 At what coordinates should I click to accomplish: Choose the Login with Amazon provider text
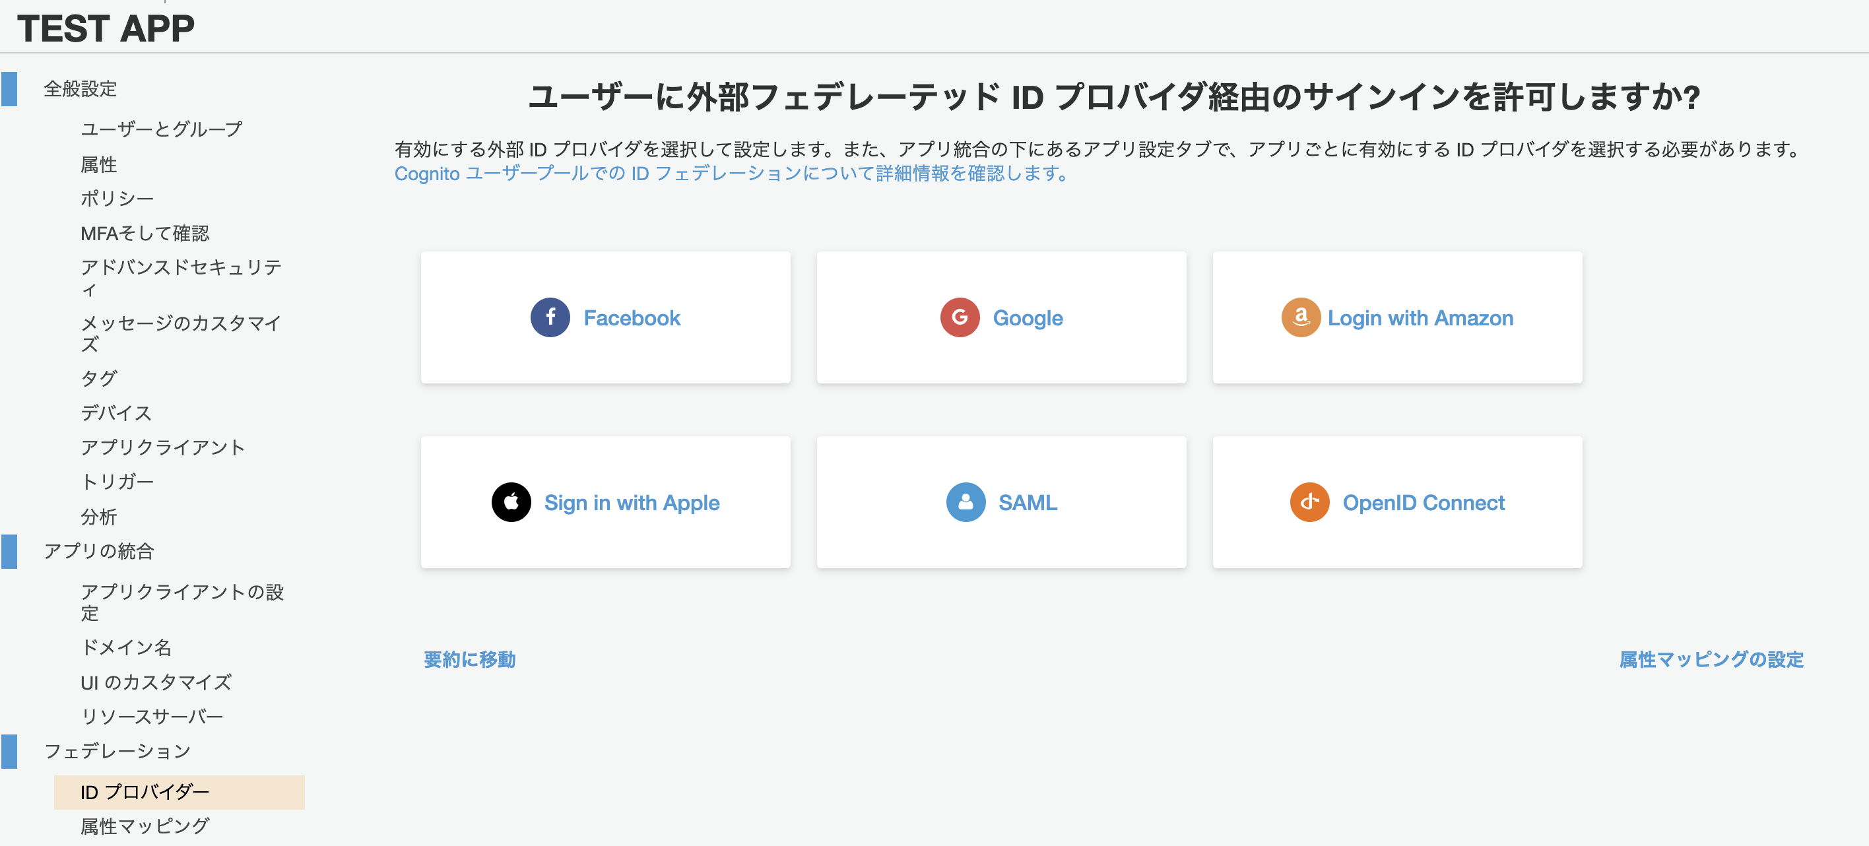1420,318
